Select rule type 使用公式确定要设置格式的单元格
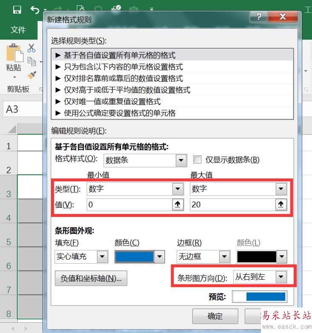The image size is (312, 333). (172, 113)
